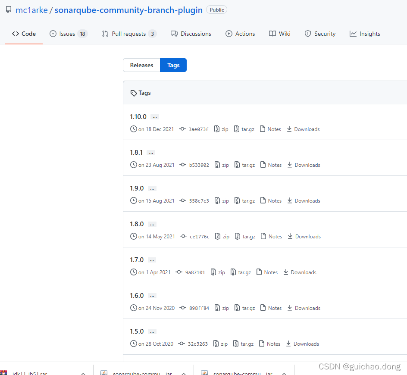Open the mc1arke owner profile link
407x375 pixels.
coord(31,10)
